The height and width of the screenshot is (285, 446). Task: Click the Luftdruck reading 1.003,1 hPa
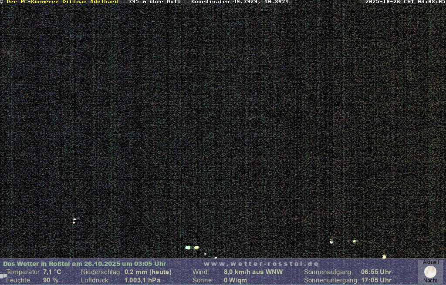[x=142, y=280]
